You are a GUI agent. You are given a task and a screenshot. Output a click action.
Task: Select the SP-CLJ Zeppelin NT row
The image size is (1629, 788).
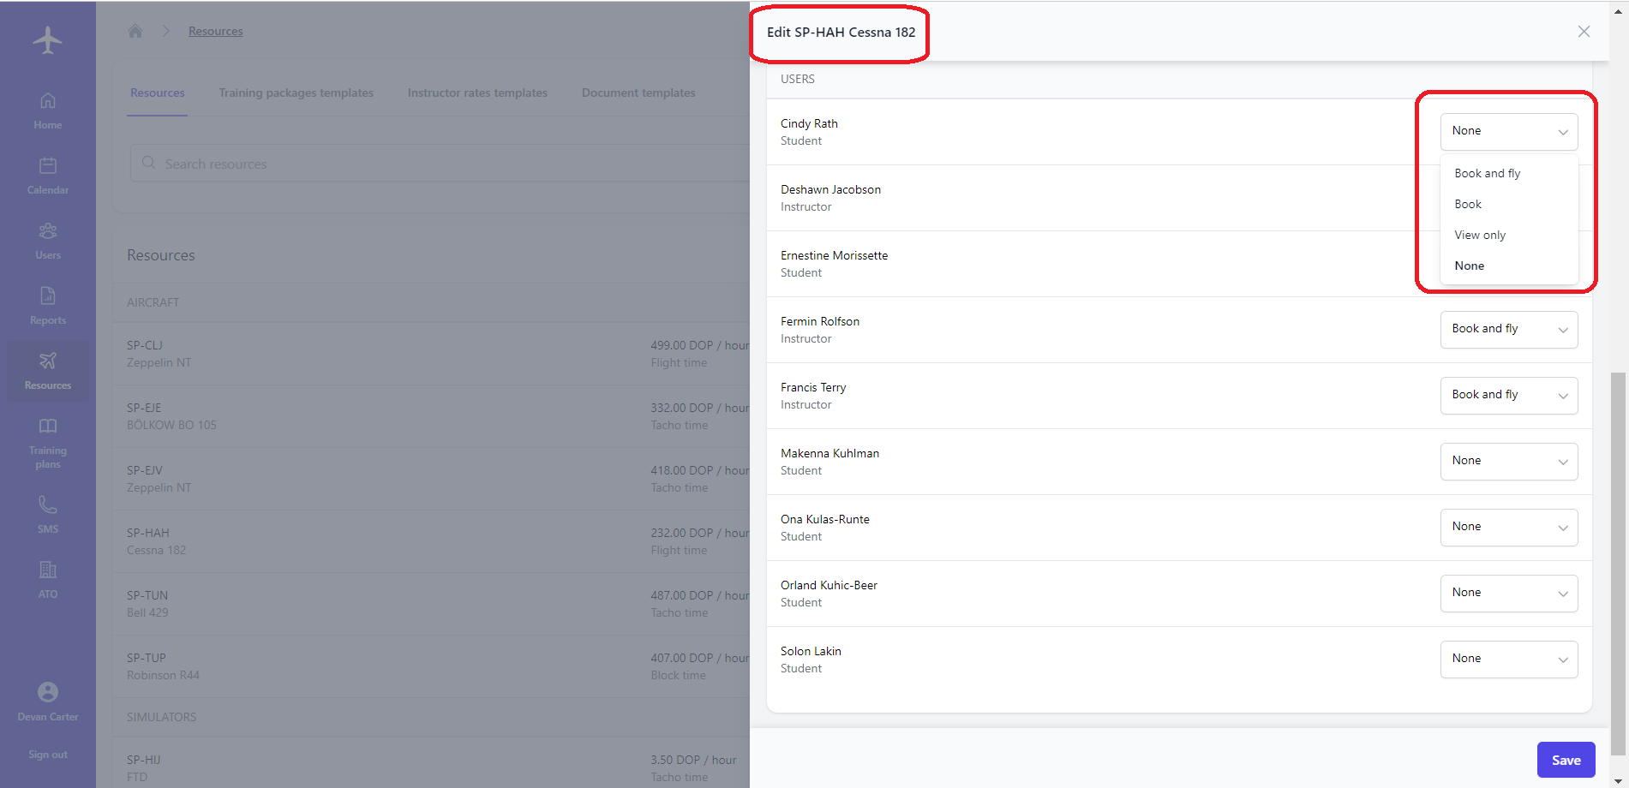[x=432, y=354]
